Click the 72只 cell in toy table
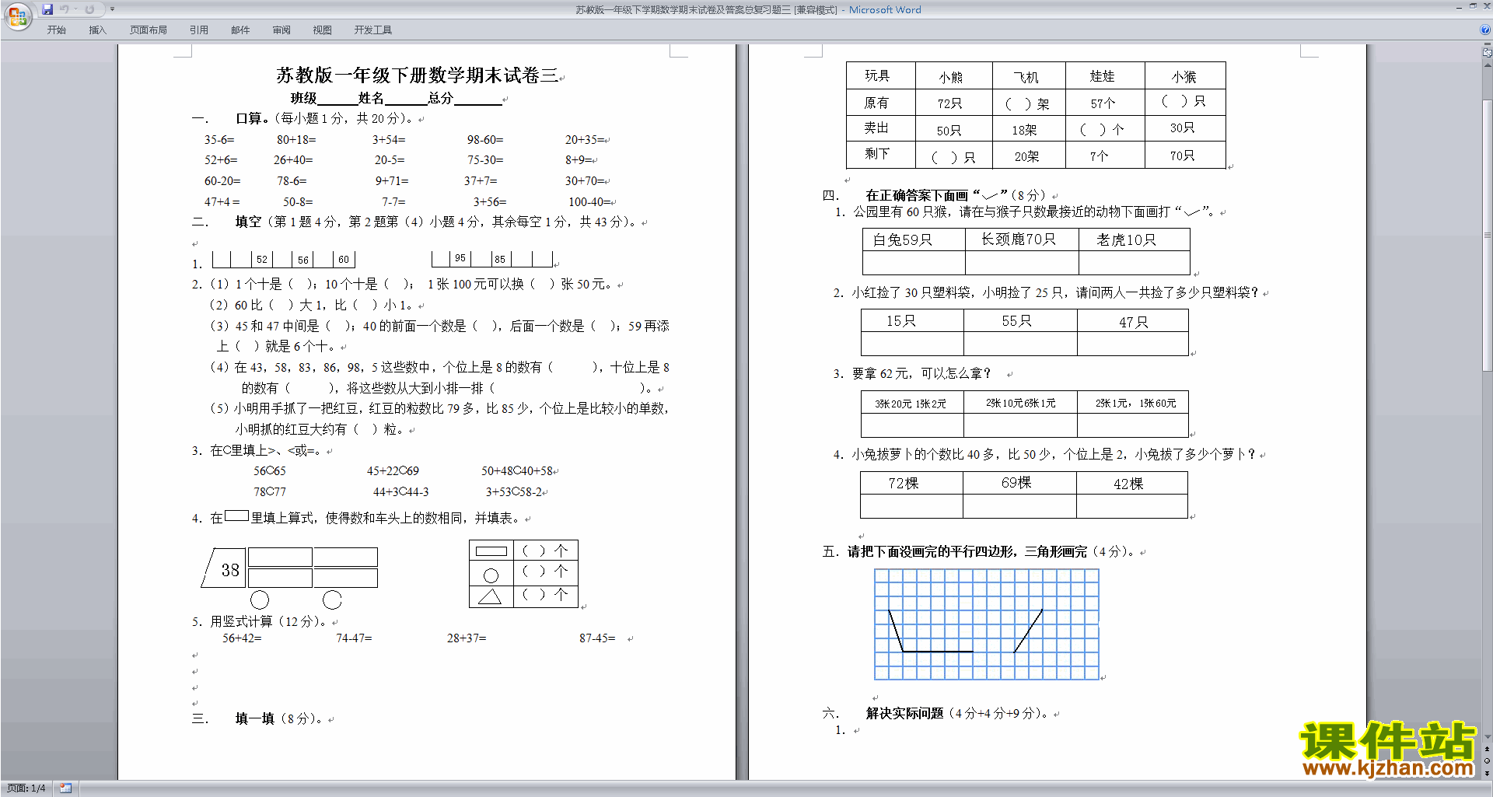The width and height of the screenshot is (1493, 797). 953,103
